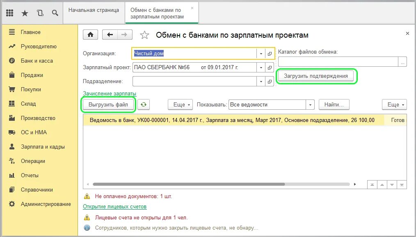
Task: Open Открытие лицевых счетов link
Action: (114, 206)
